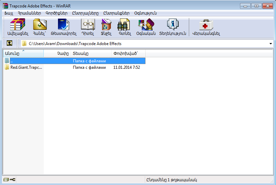This screenshot has width=276, height=185.
Task: Click the Info (Տեղեկություն) icon
Action: click(x=173, y=24)
